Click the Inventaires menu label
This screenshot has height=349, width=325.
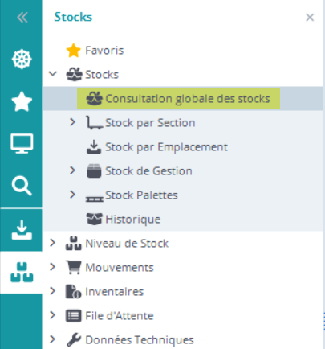[115, 292]
